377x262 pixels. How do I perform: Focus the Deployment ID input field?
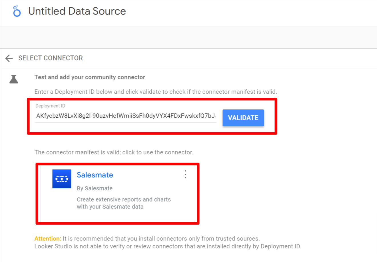click(126, 116)
